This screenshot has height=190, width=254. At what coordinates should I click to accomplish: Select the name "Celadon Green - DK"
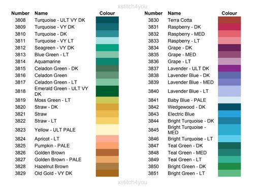coord(56,68)
